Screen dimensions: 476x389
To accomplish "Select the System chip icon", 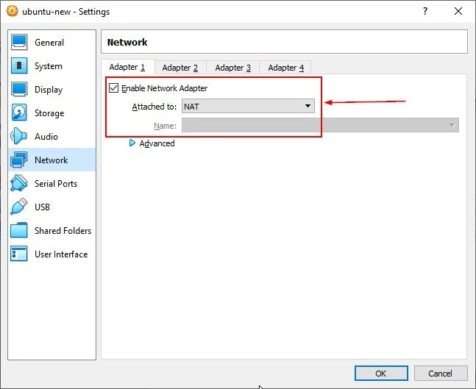I will click(x=20, y=66).
